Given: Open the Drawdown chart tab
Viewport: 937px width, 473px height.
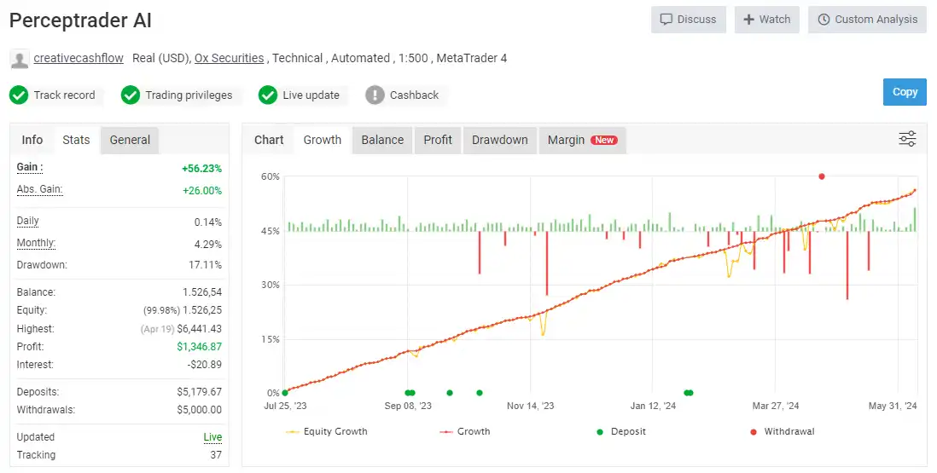Looking at the screenshot, I should [x=499, y=140].
